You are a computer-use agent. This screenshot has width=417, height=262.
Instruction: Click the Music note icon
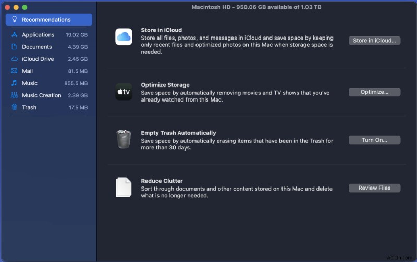(x=15, y=83)
